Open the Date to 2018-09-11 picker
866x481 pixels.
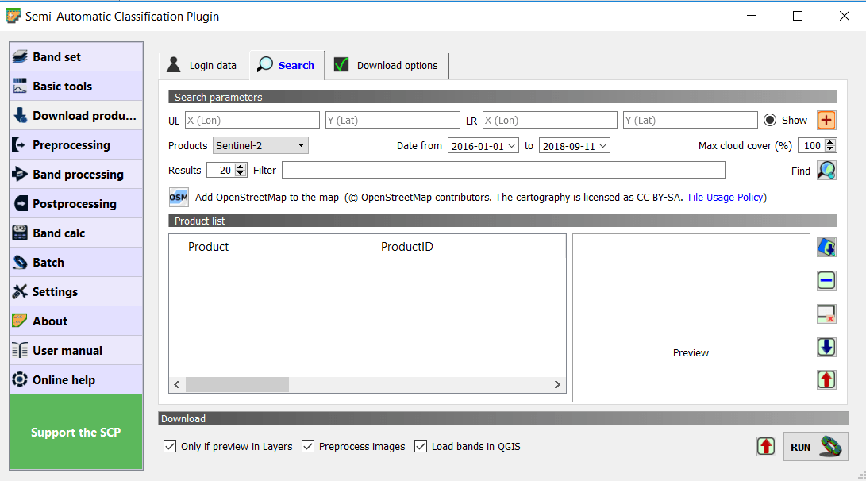(x=575, y=146)
